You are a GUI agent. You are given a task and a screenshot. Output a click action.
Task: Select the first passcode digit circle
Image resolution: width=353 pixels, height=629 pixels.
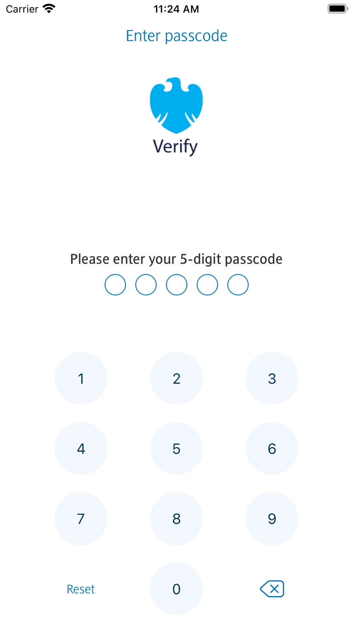coord(115,285)
